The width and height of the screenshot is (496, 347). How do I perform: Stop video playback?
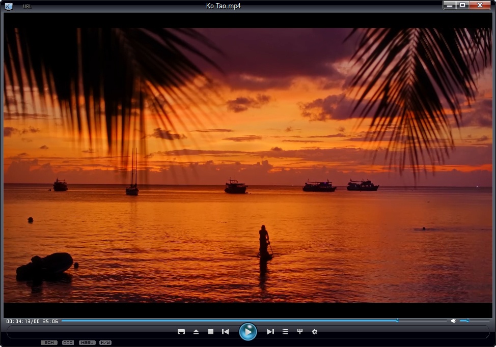pos(211,332)
